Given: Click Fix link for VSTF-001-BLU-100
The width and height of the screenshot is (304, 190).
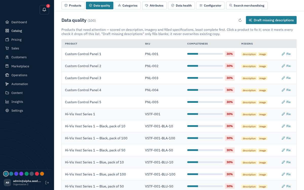Looking at the screenshot, I should [x=286, y=174].
